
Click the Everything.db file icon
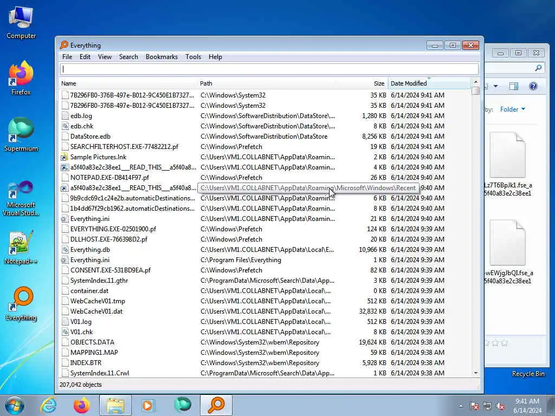(x=65, y=250)
